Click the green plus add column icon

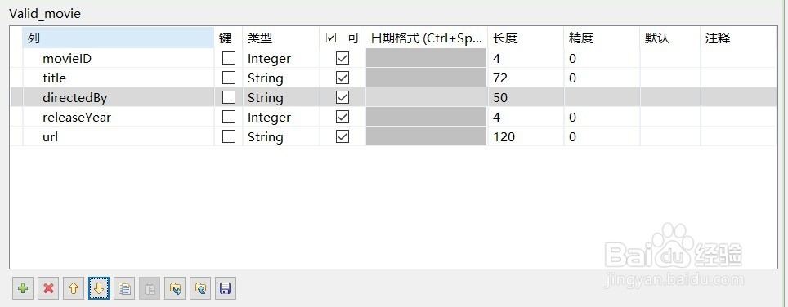coord(23,288)
